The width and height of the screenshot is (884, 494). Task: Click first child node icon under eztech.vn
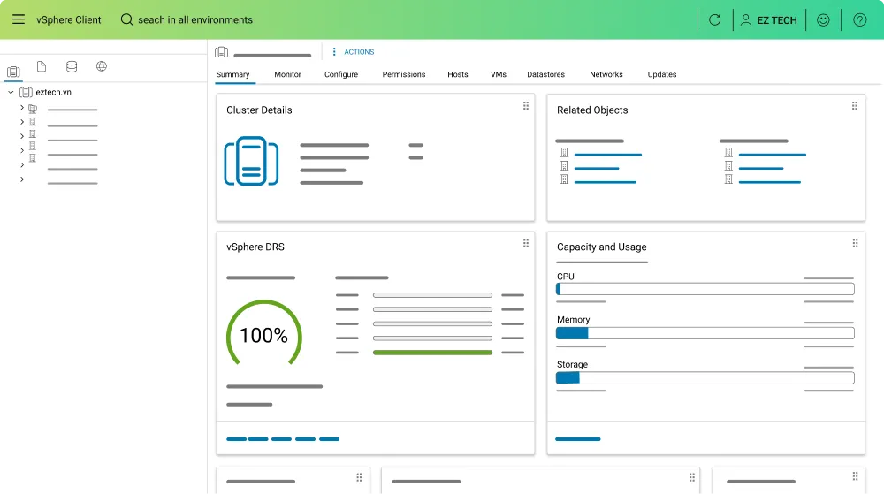(x=33, y=108)
